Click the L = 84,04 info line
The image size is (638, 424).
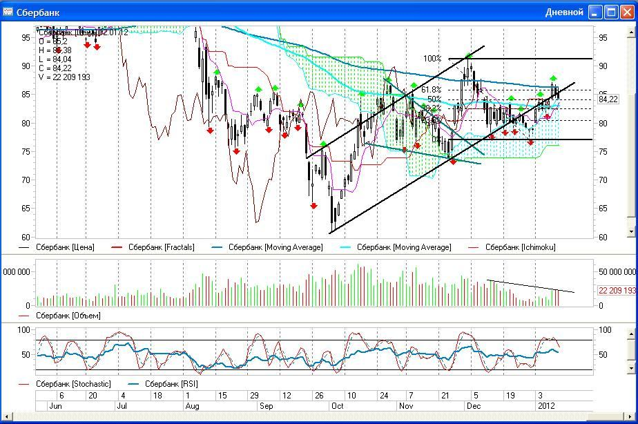pyautogui.click(x=55, y=59)
